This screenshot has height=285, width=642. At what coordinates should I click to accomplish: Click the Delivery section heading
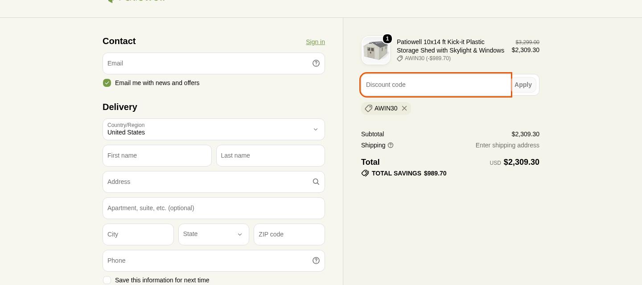[x=120, y=107]
